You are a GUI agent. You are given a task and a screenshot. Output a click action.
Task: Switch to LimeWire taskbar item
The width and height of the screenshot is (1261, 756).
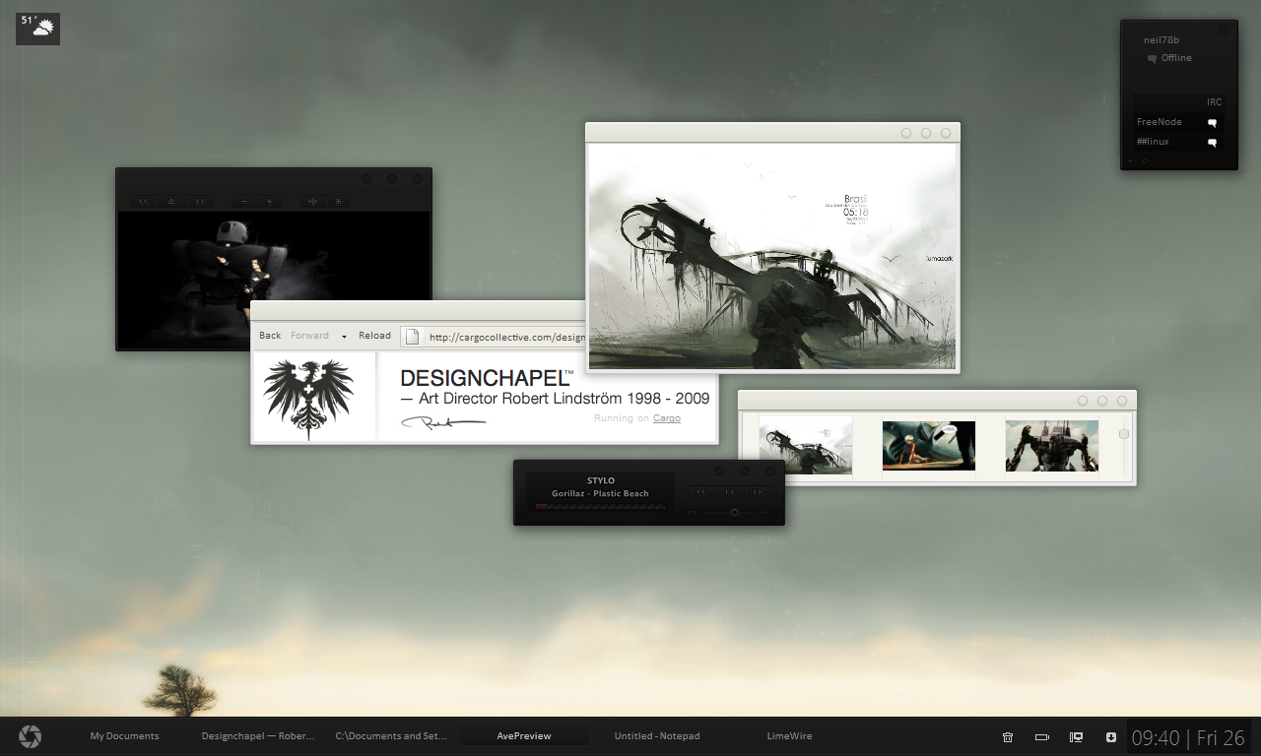pyautogui.click(x=790, y=735)
